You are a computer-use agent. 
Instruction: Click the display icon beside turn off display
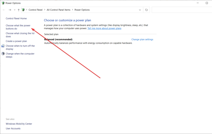(3, 46)
